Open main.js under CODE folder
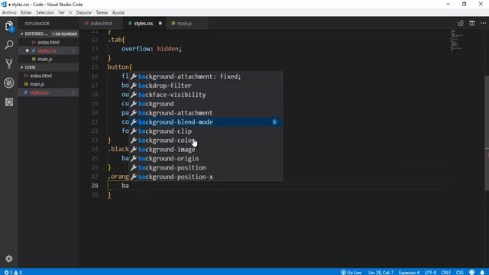 tap(48, 84)
